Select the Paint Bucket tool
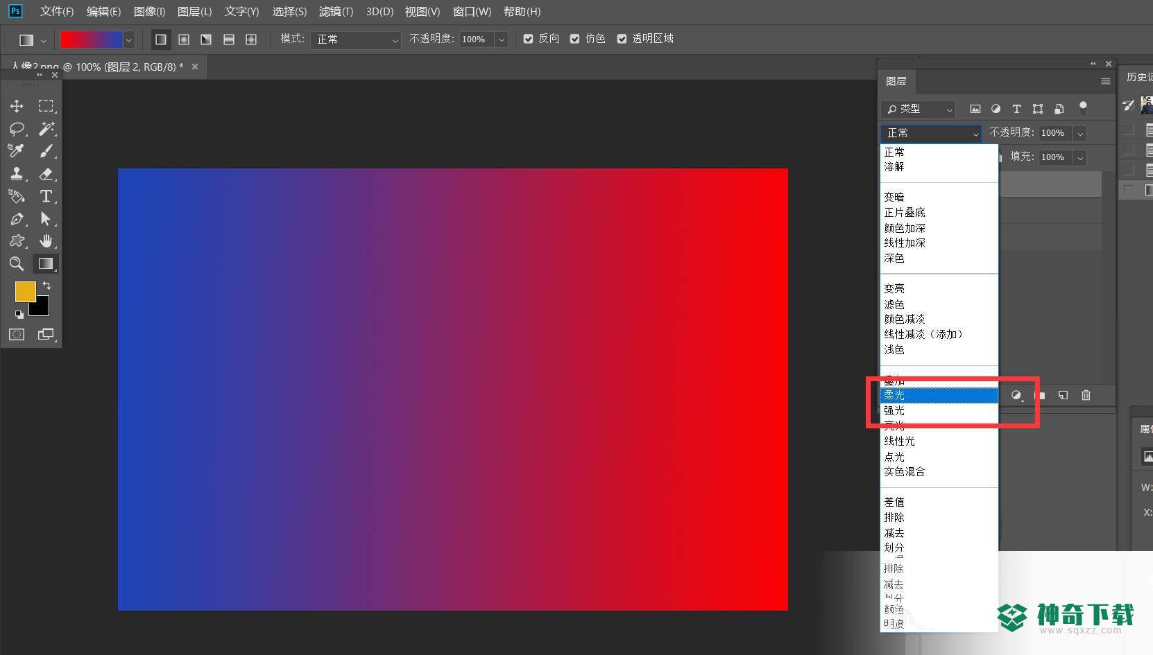 (17, 196)
